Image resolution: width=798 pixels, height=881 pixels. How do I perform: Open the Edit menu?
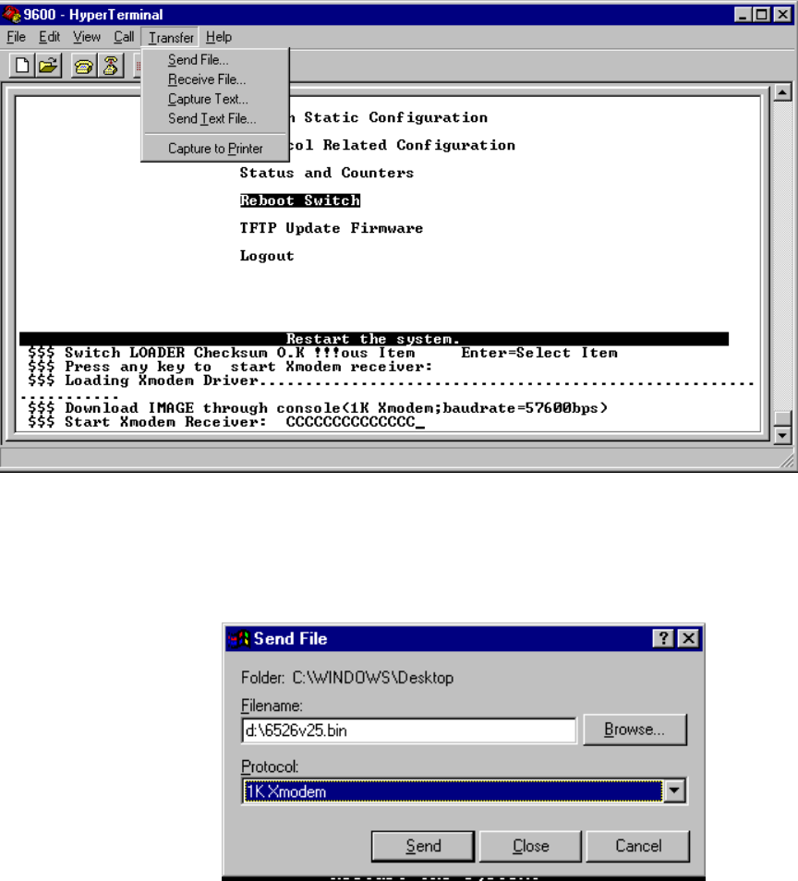[x=49, y=37]
